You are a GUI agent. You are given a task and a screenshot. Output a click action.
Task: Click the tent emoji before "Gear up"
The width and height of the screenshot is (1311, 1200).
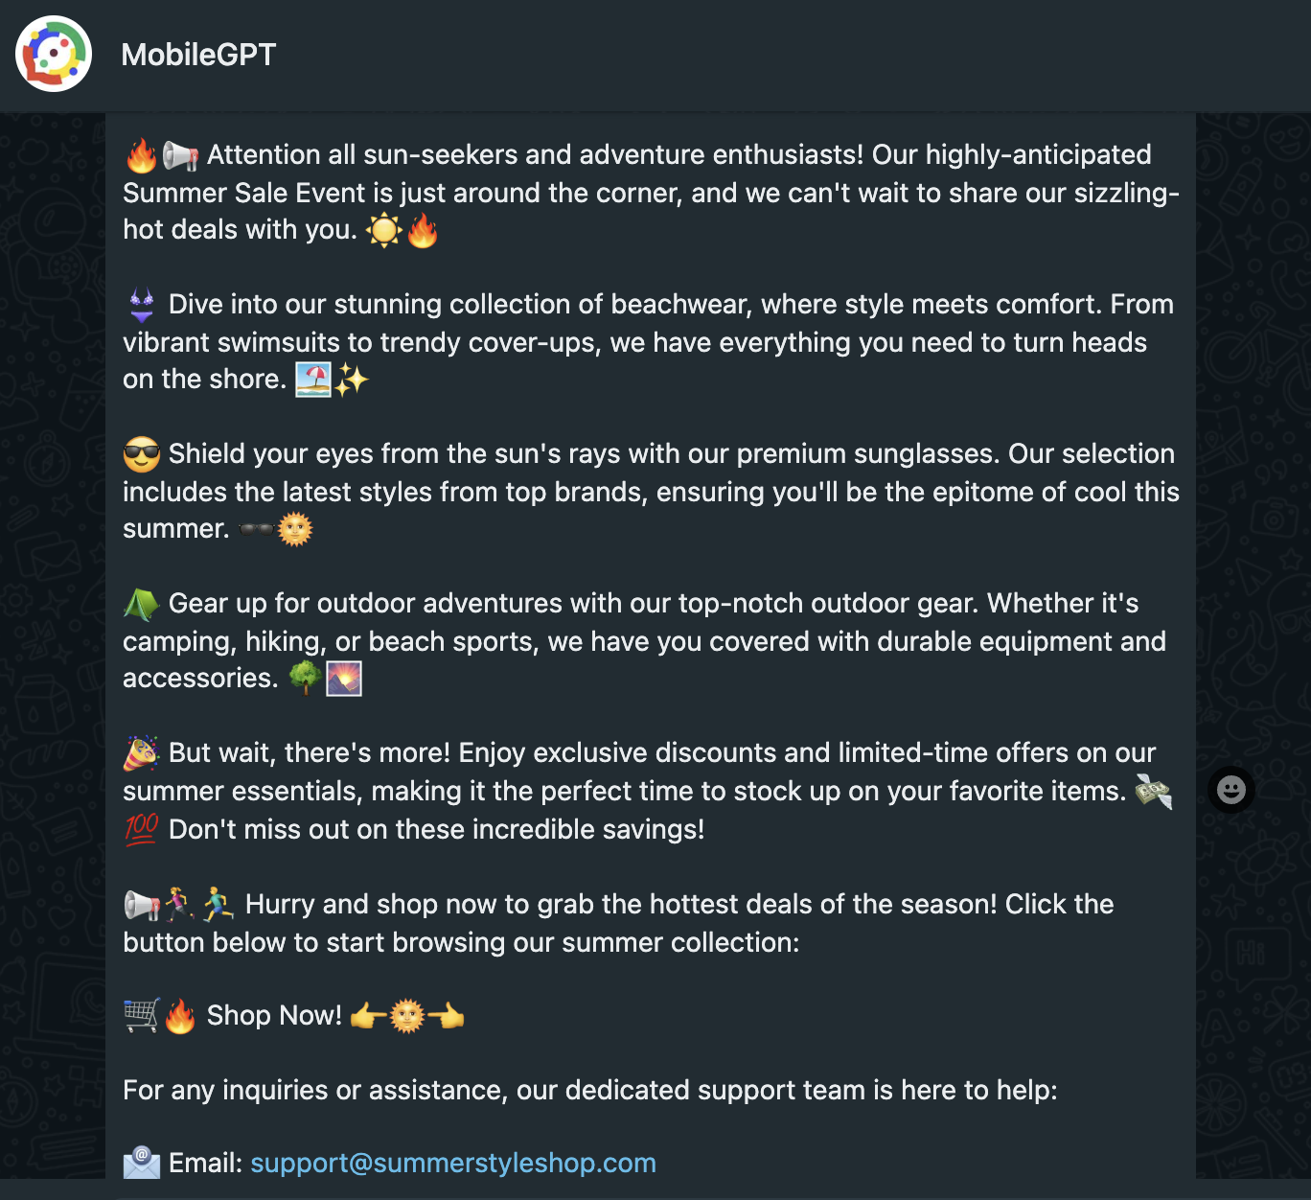point(142,604)
